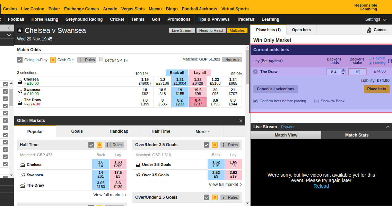This screenshot has height=206, width=392.
Task: Toggle Over/Under 3.5 Goals in-play check
Action: pyautogui.click(x=207, y=145)
